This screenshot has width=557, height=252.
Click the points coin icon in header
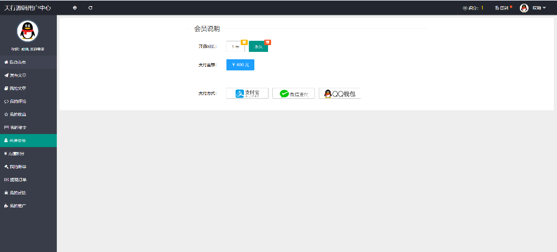tap(465, 7)
